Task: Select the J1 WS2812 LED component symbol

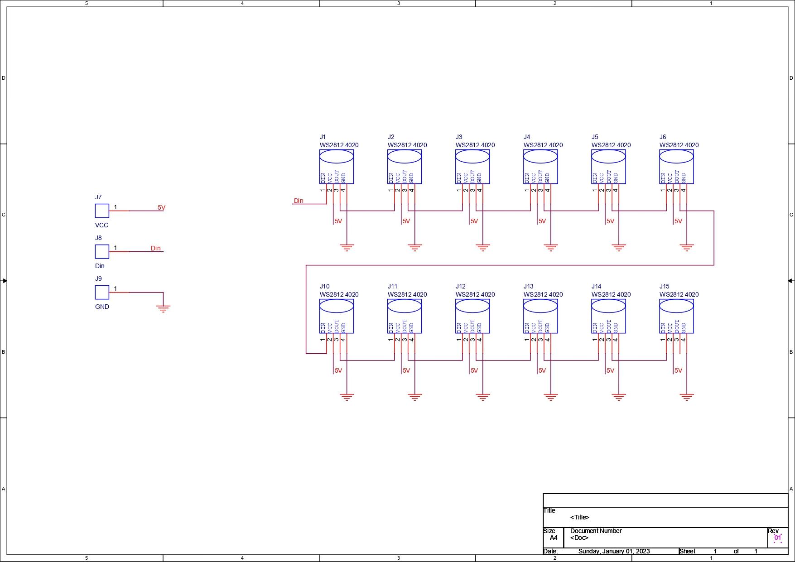Action: 337,167
